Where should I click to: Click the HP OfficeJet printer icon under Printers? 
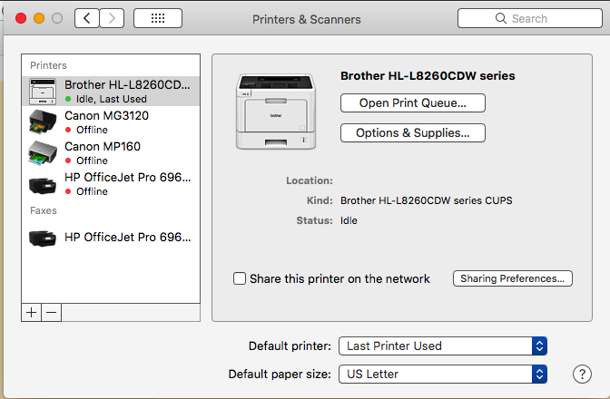point(43,185)
